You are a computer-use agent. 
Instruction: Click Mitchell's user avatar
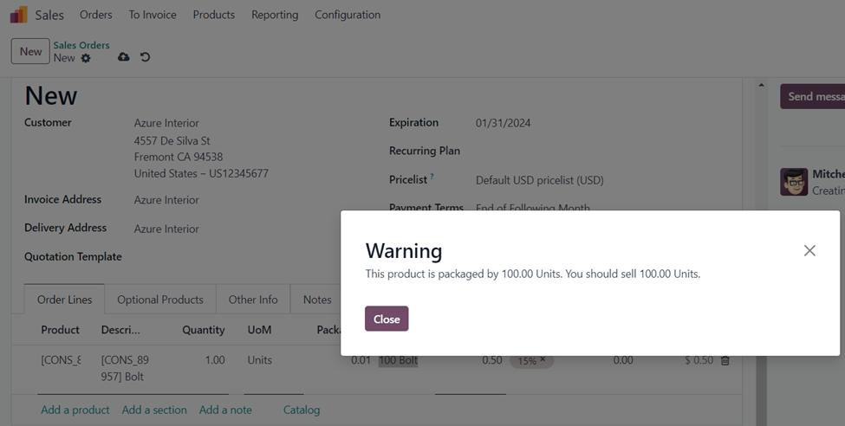click(793, 182)
